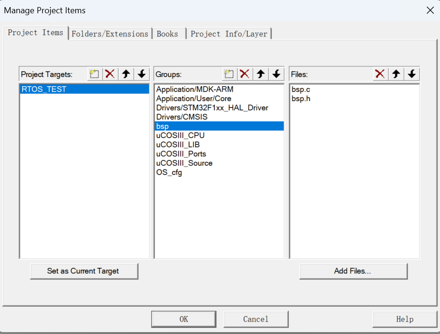
Task: Select the bsp.h file
Action: coord(354,99)
